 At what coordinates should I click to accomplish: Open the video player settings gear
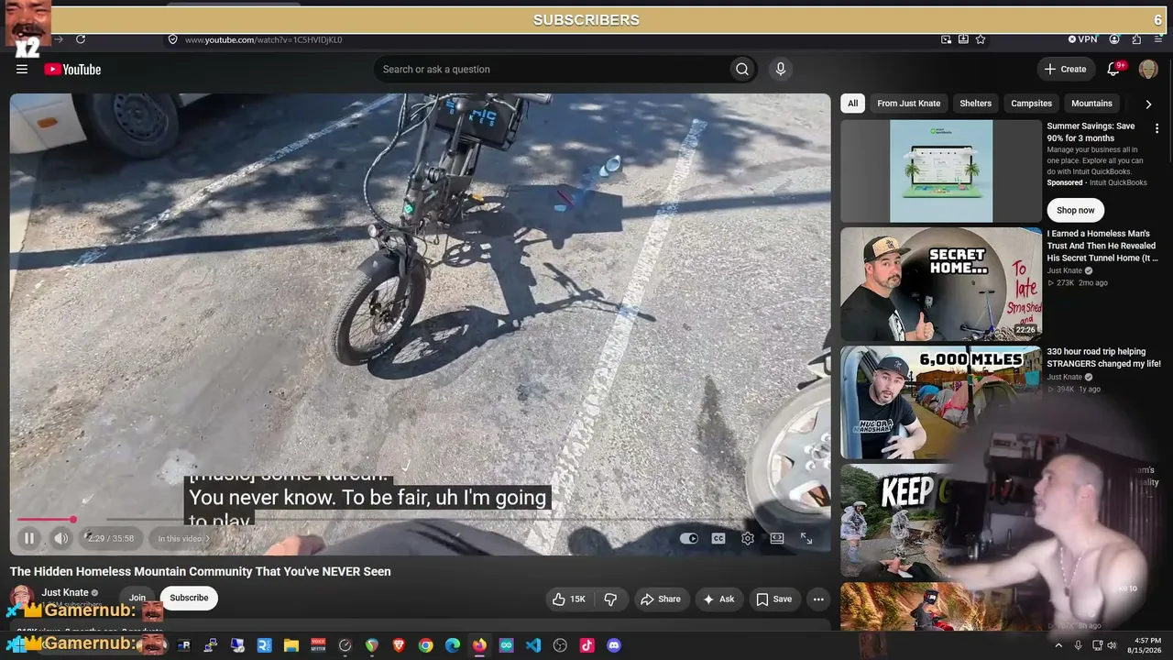pos(748,539)
